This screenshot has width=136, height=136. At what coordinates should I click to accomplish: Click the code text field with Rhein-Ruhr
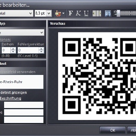pyautogui.click(x=22, y=82)
